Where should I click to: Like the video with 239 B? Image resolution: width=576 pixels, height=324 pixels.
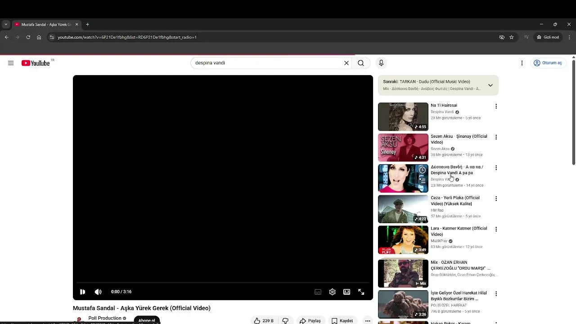coord(264,321)
